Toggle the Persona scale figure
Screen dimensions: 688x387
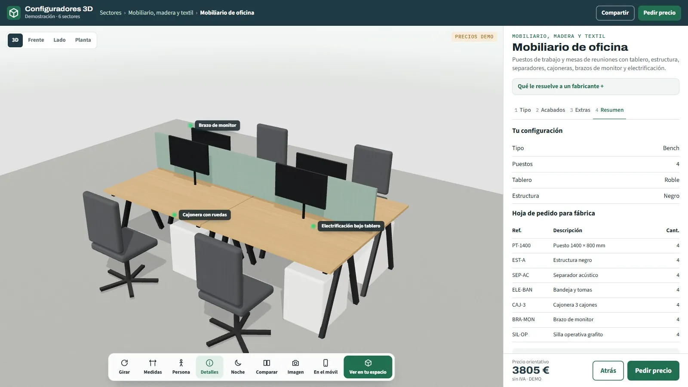coord(181,367)
